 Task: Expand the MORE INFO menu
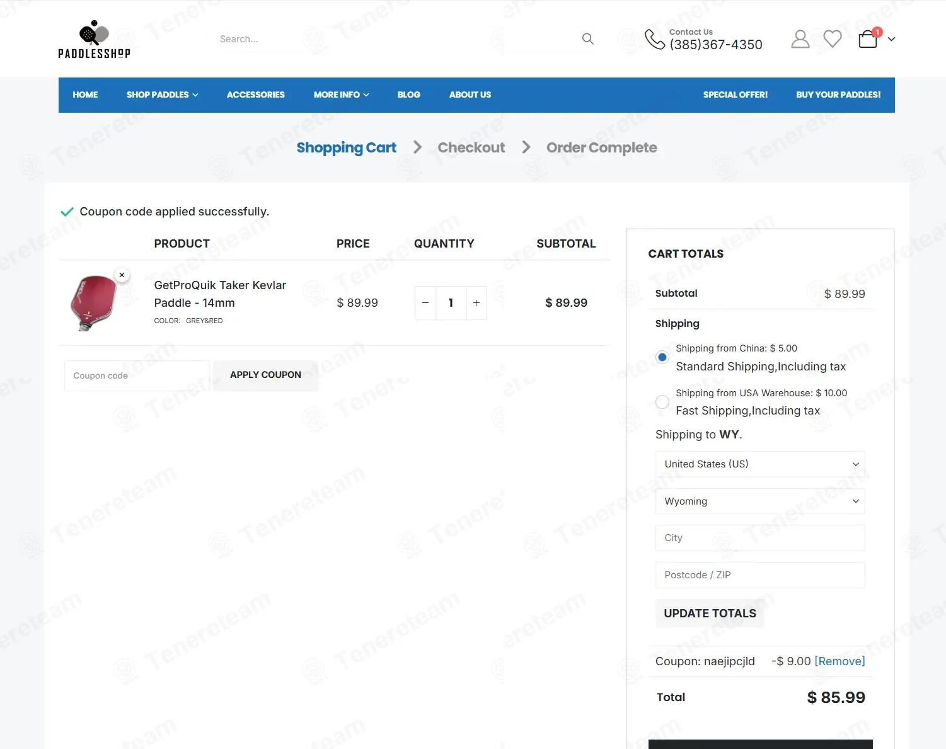tap(341, 95)
